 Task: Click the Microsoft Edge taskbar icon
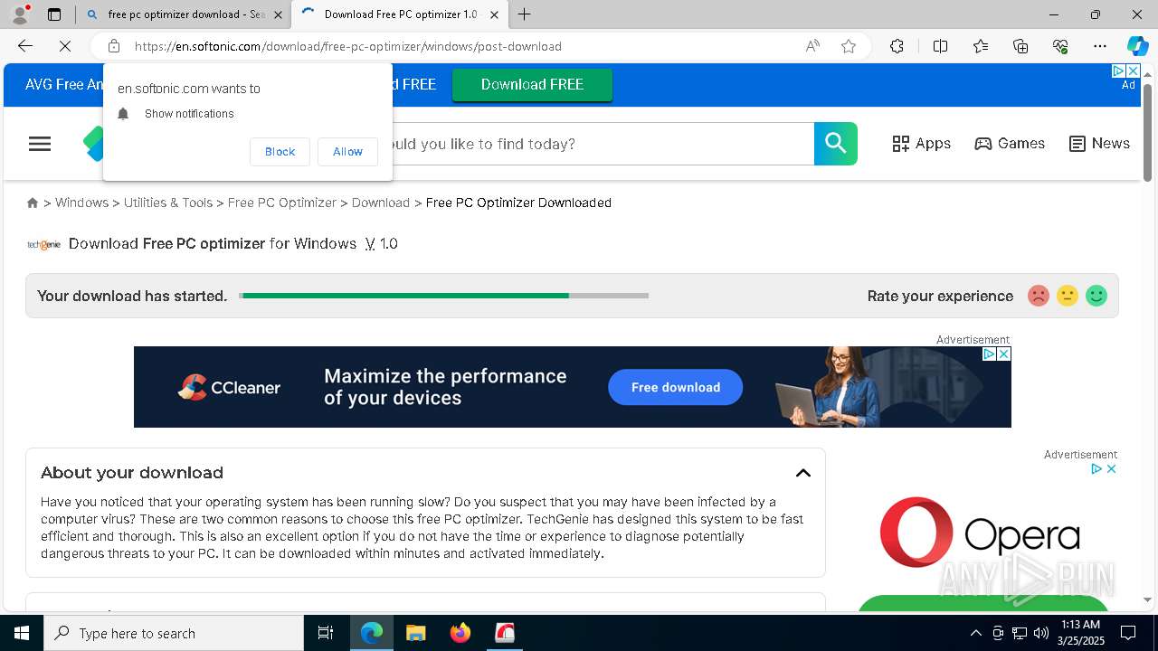372,633
